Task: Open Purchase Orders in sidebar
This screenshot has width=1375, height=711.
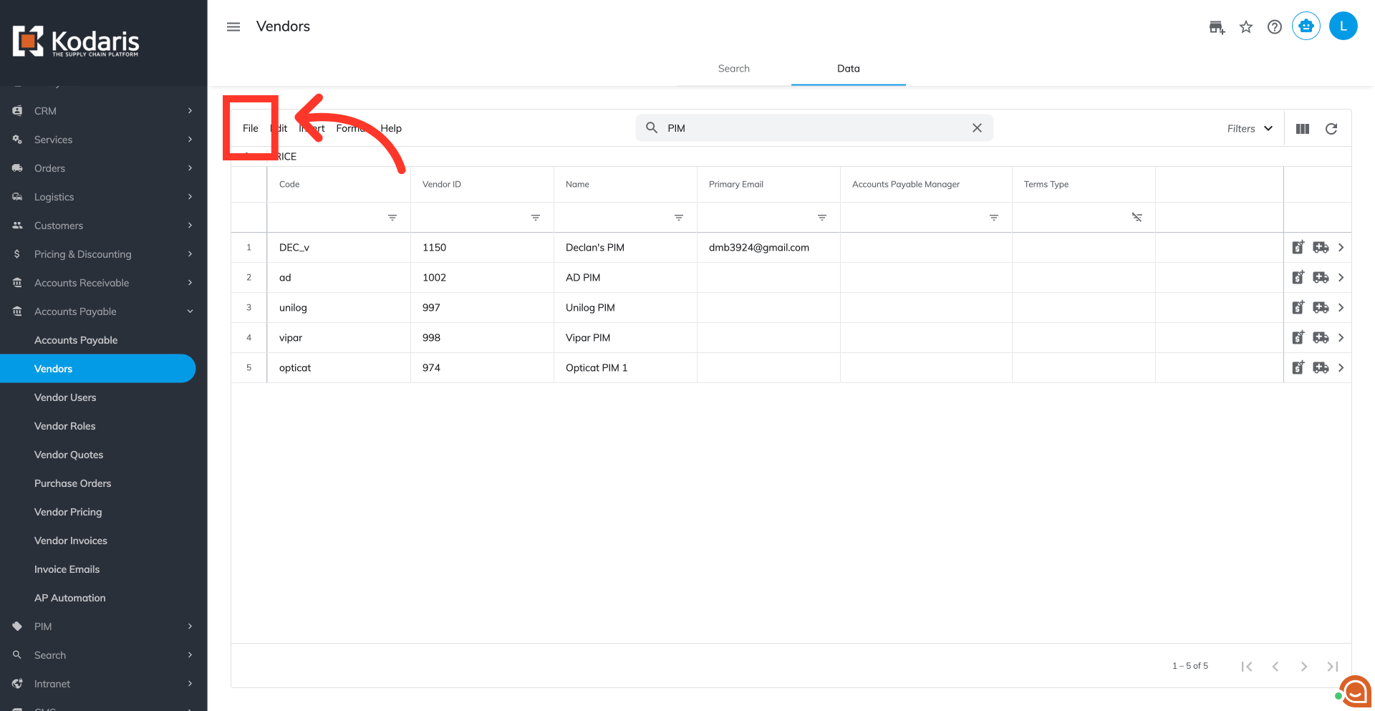Action: [x=73, y=483]
